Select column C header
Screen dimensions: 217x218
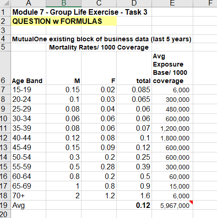99,3
